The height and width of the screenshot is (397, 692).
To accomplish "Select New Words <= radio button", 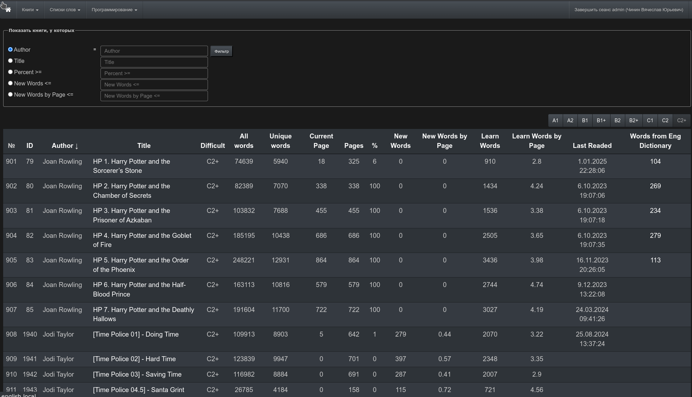I will point(11,83).
